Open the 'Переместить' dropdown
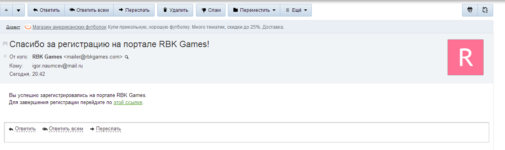 pos(254,10)
